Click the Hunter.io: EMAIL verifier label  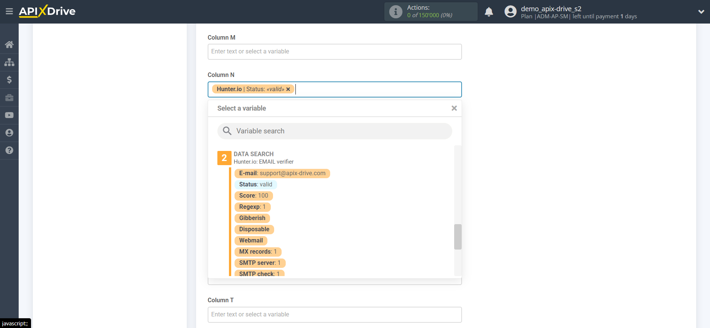click(264, 162)
